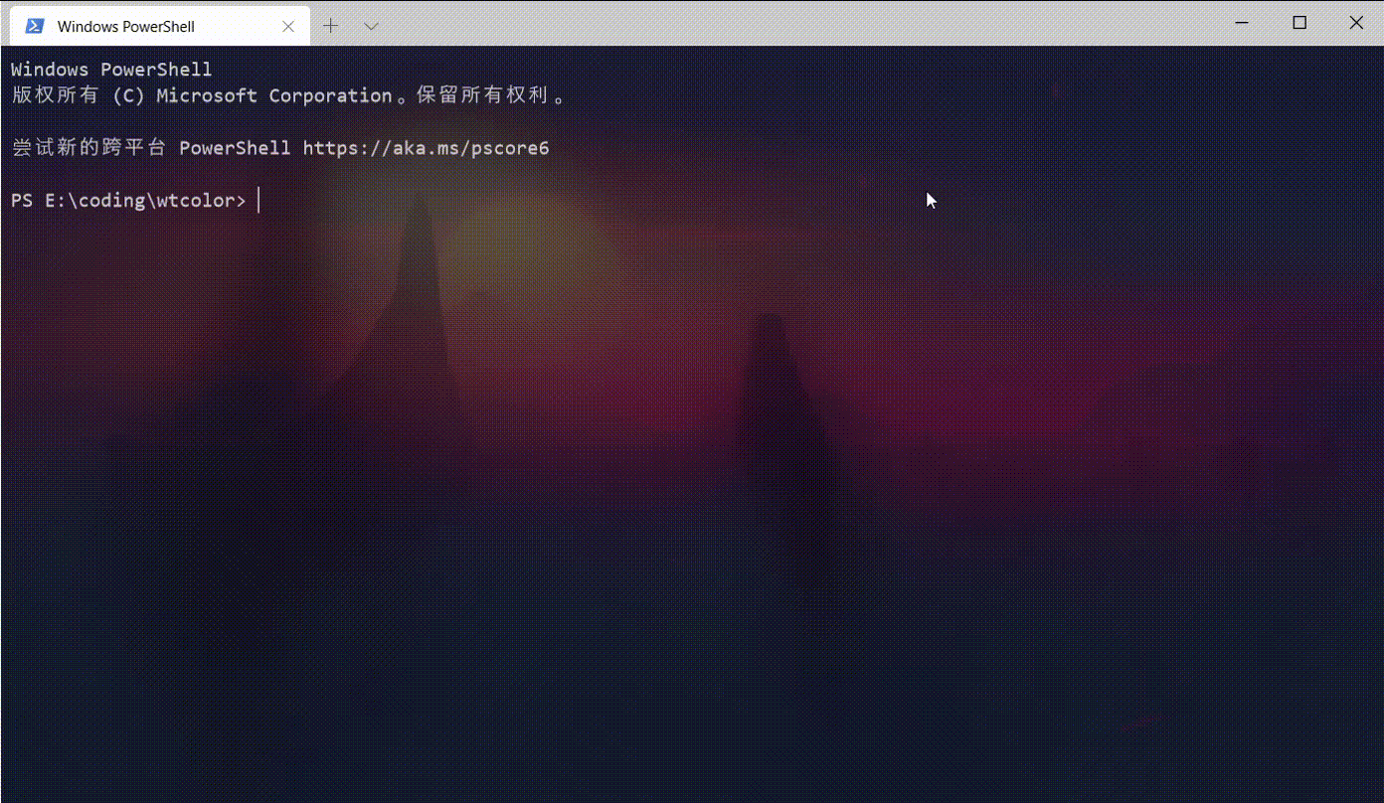Viewport: 1384px width, 803px height.
Task: Maximize the terminal window
Action: pos(1299,23)
